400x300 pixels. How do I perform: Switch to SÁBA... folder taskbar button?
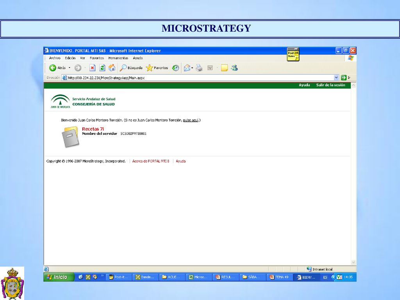tap(253, 277)
